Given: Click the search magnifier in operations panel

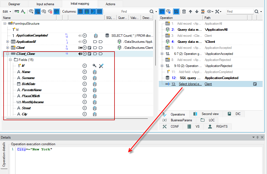Looking at the screenshot, I should 257,11.
